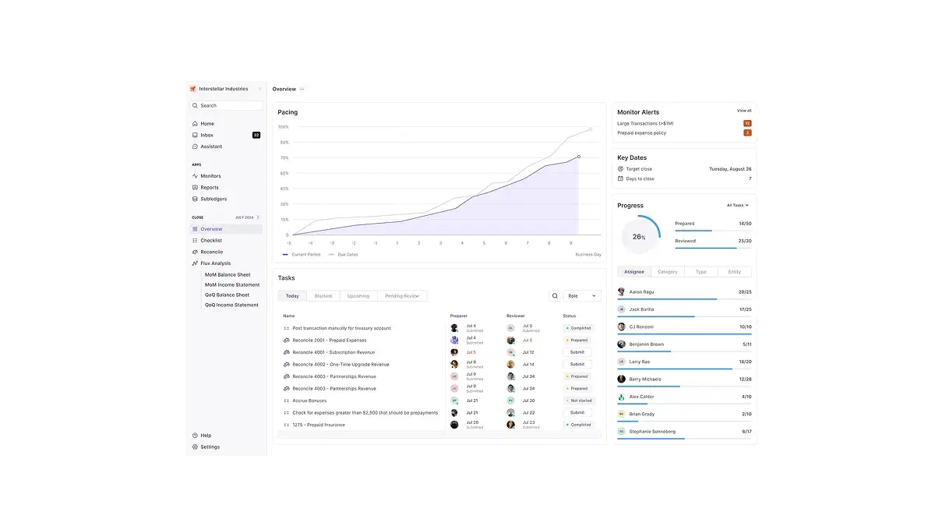Click the Help icon in sidebar
Screen dimensions: 935x526
195,436
